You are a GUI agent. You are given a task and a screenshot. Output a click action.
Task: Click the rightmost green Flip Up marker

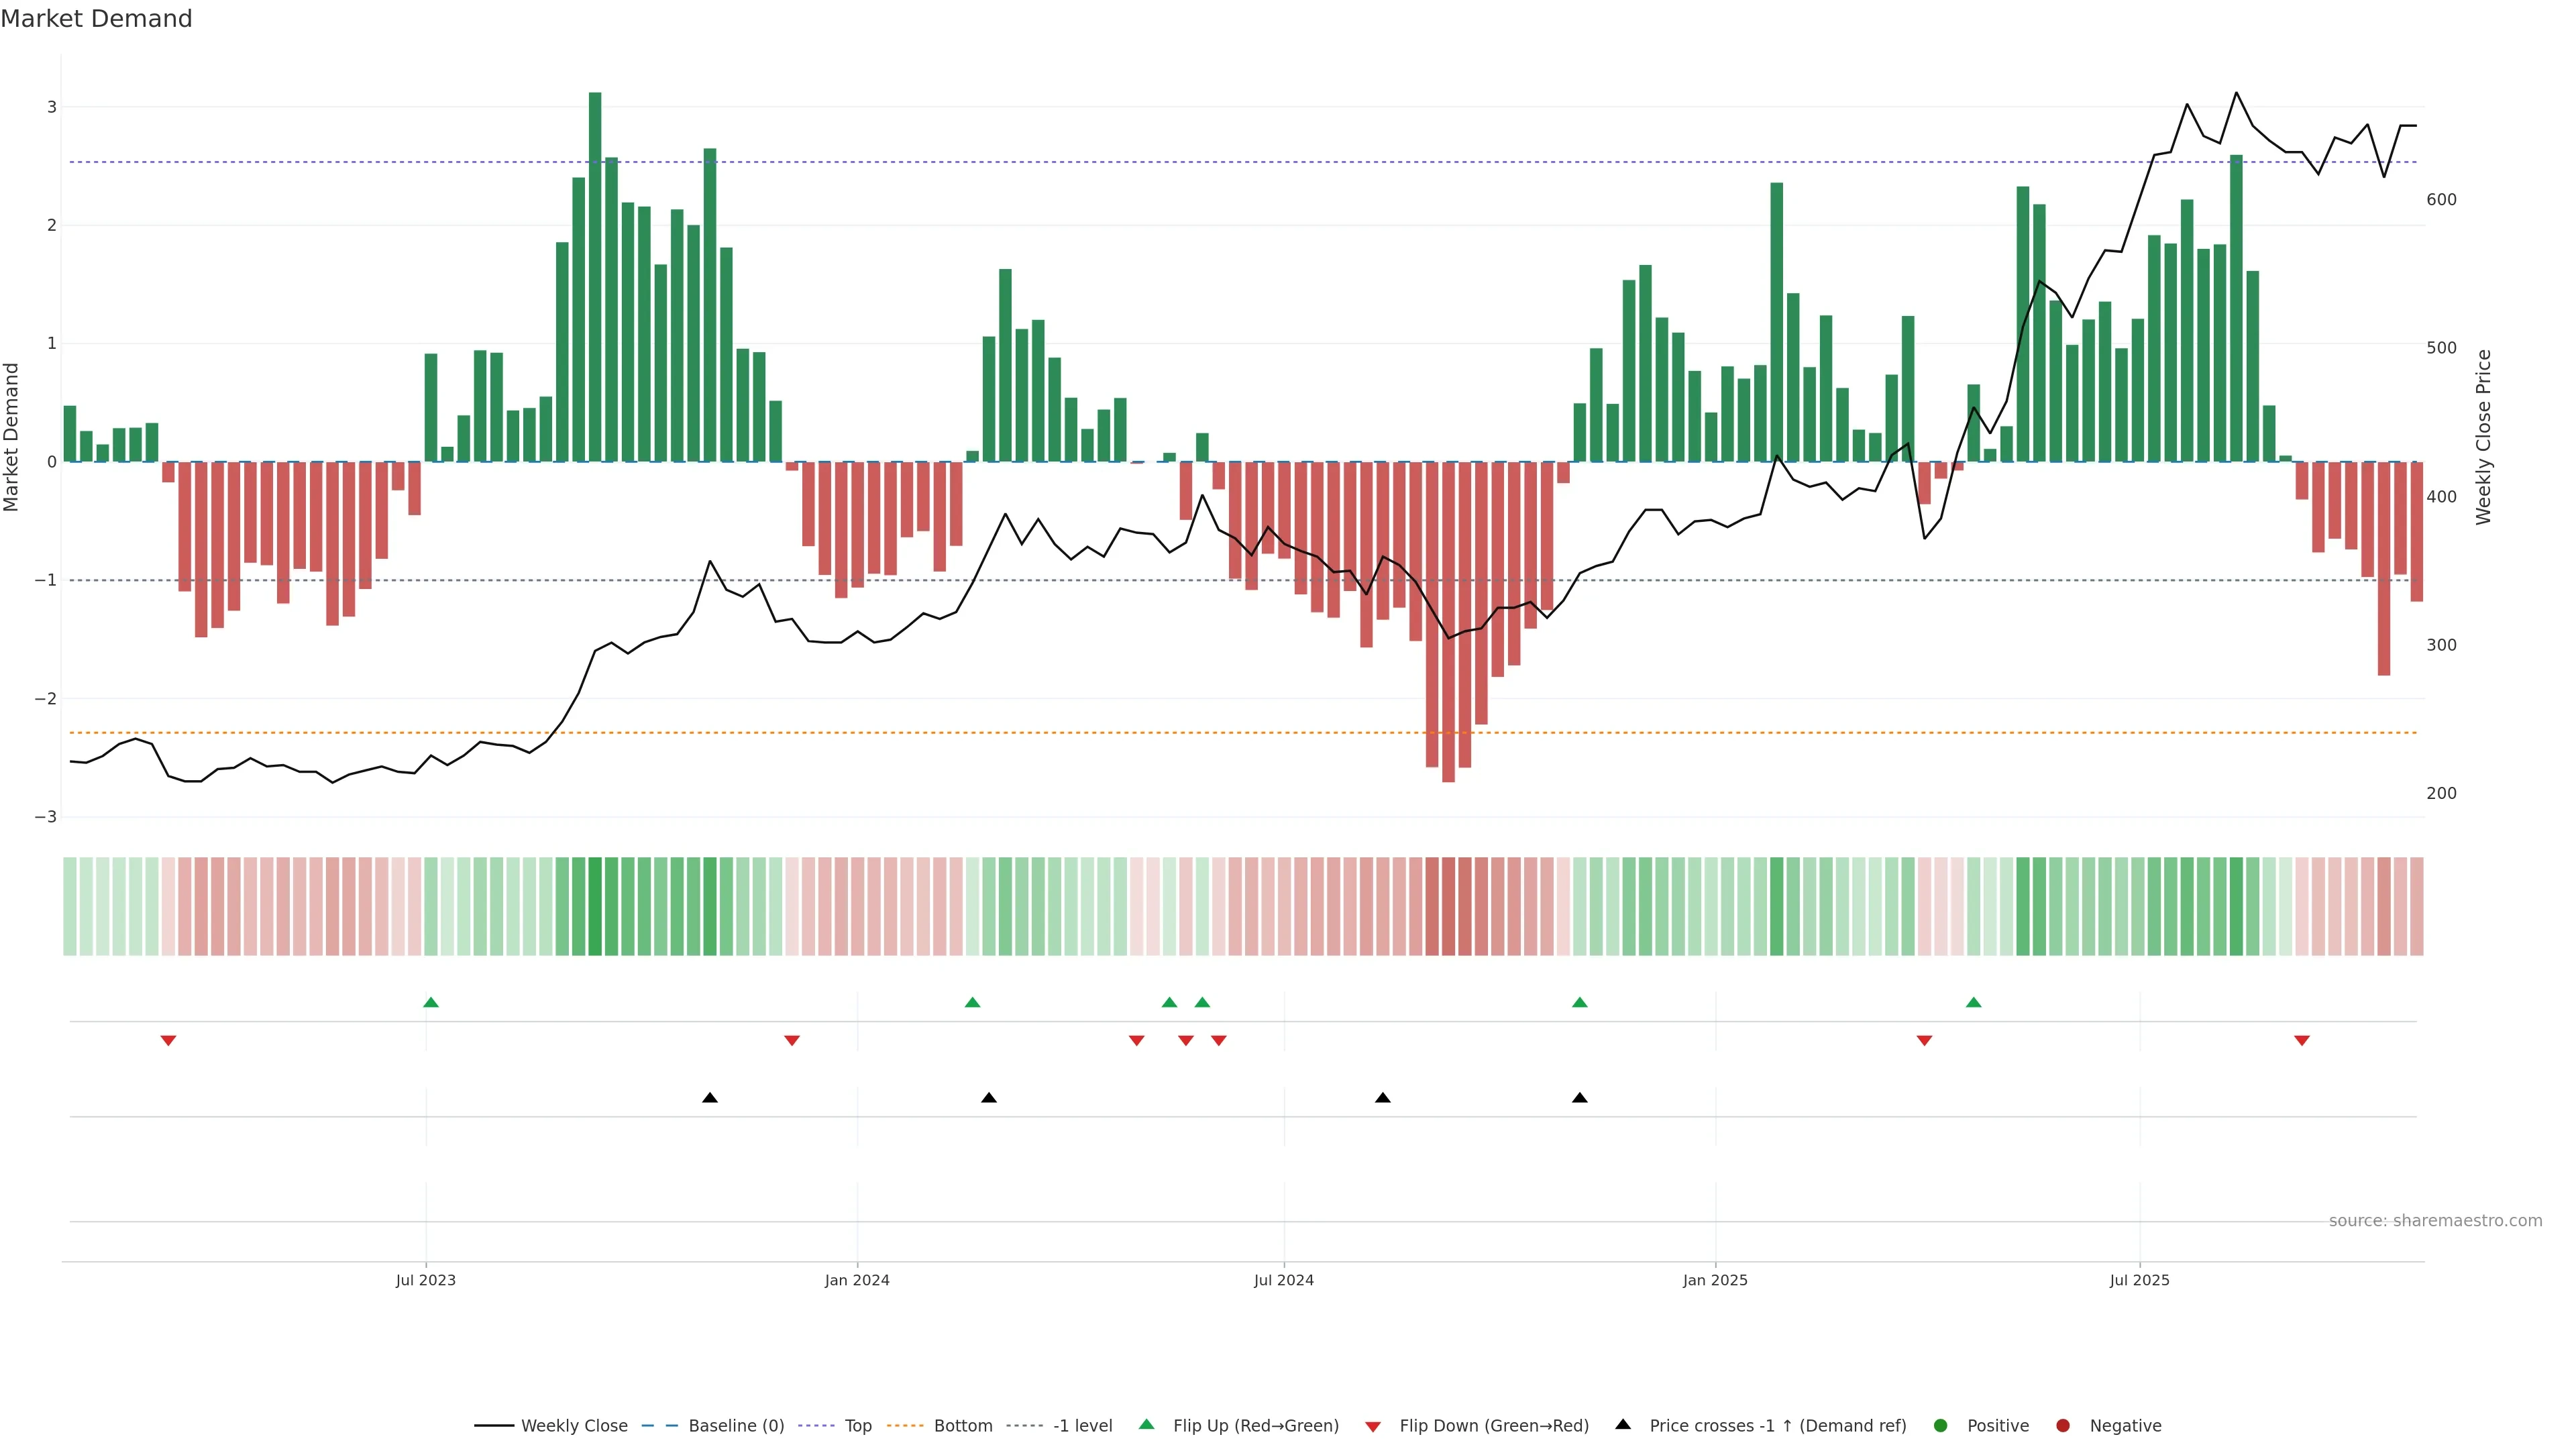pos(1973,1002)
